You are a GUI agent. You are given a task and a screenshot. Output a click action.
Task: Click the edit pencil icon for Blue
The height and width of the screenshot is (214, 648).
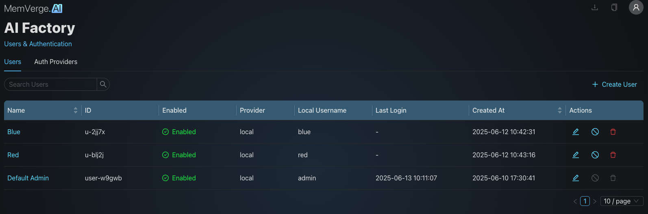(x=576, y=132)
